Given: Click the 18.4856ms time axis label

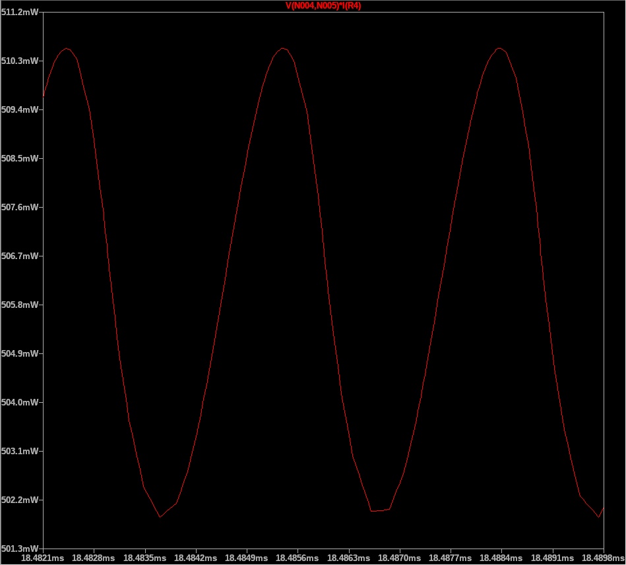Looking at the screenshot, I should coord(297,558).
